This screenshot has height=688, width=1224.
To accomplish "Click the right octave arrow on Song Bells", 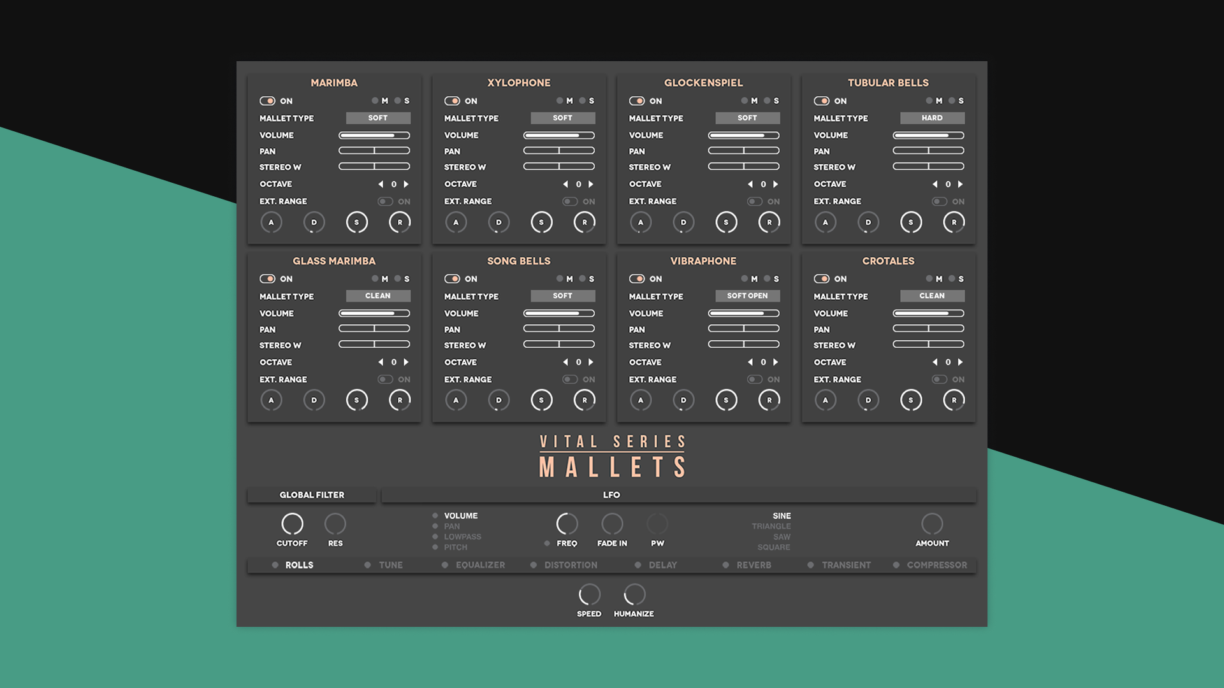I will pos(592,362).
